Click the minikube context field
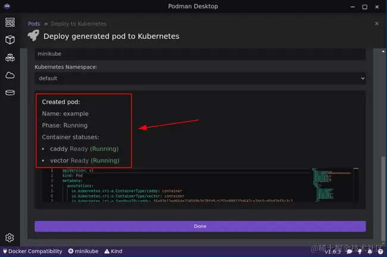387x257 pixels. pyautogui.click(x=200, y=54)
